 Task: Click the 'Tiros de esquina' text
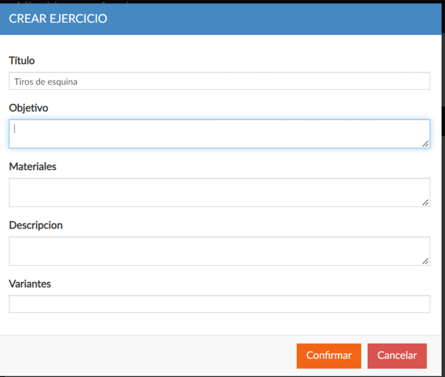(46, 82)
